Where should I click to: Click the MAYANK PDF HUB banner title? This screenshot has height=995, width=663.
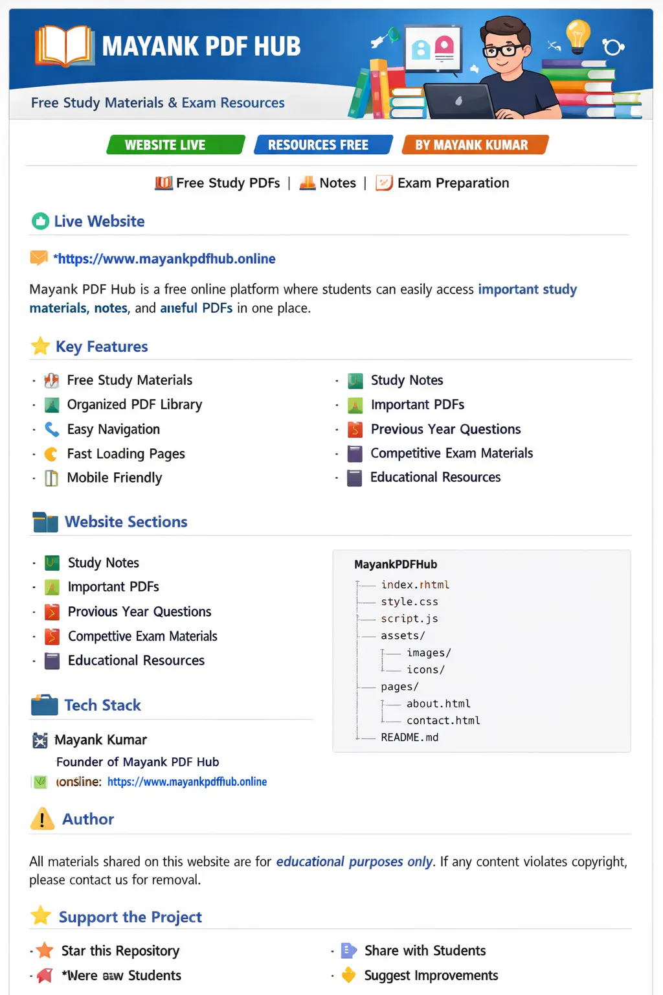tap(201, 47)
